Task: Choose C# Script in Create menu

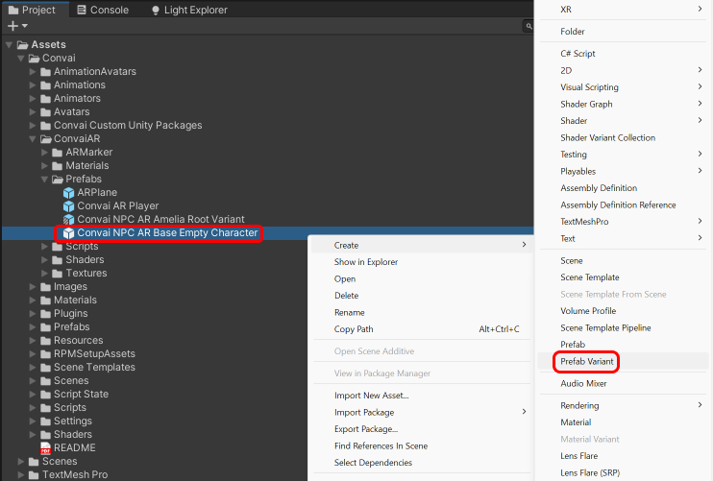Action: [578, 54]
